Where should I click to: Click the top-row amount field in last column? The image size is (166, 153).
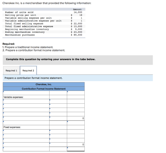click(x=76, y=93)
